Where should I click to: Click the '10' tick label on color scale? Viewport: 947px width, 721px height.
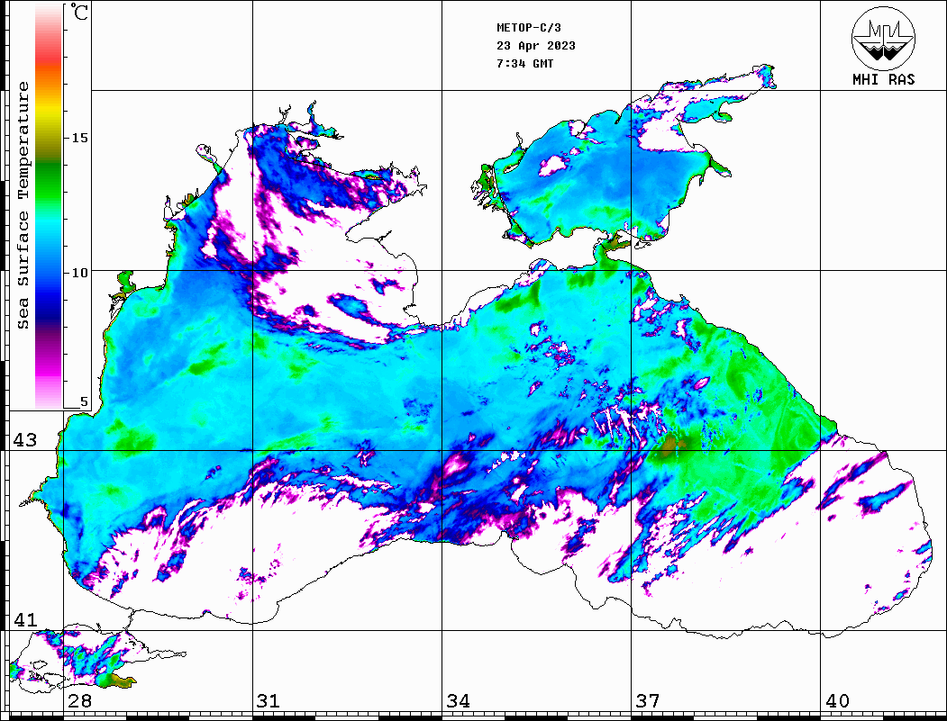tap(79, 273)
